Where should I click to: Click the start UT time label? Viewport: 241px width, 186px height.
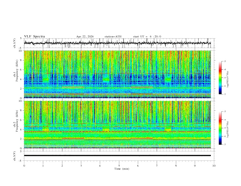pos(147,36)
